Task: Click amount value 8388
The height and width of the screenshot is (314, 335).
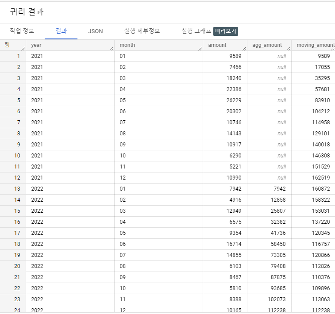Action: (235, 299)
